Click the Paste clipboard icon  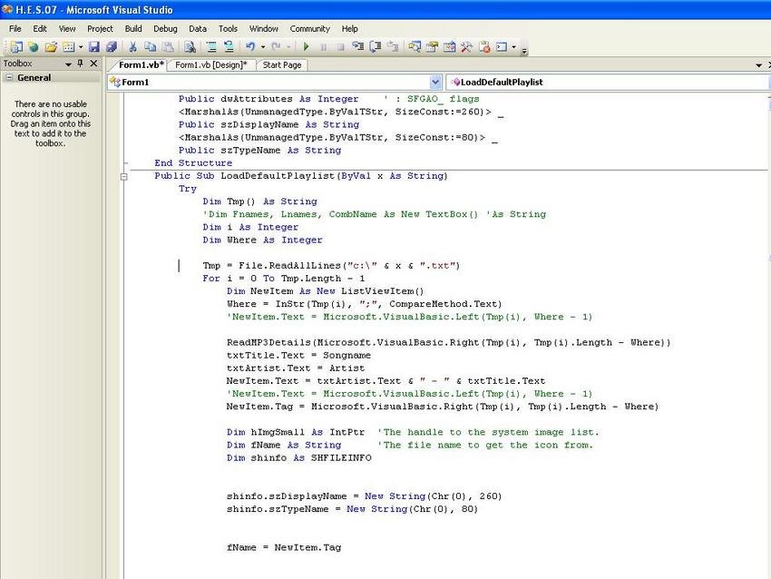(168, 47)
